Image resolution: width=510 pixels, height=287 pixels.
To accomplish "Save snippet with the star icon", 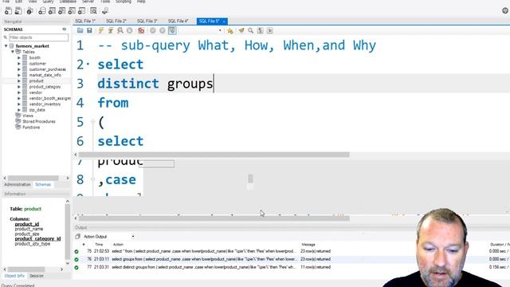I will pos(230,30).
